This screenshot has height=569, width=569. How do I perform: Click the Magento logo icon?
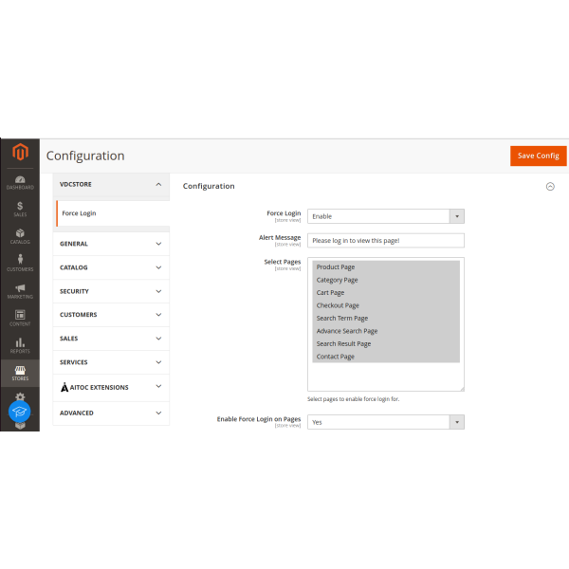(20, 154)
